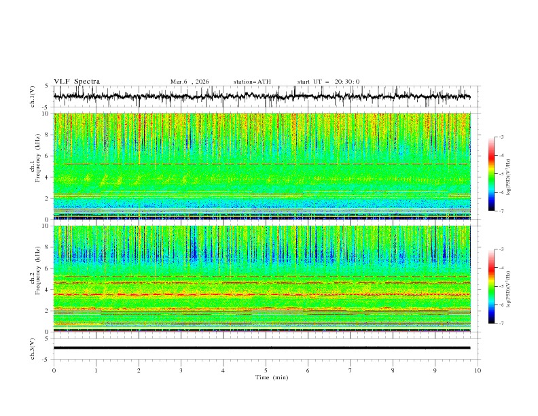This screenshot has width=538, height=416.
Task: Click the ch.2 colorbar 'log(PSD)(V²/Hz)' label
Action: 508,290
